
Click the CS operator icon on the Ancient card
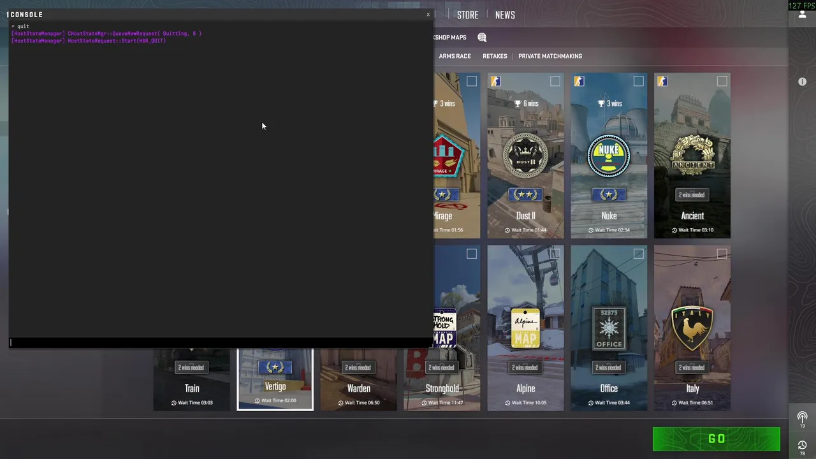click(x=662, y=81)
